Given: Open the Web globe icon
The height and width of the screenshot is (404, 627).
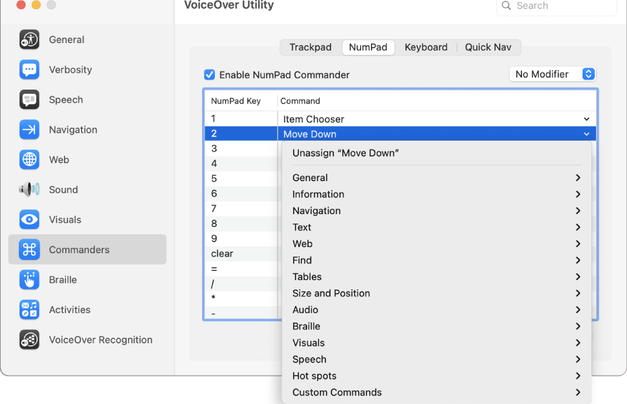Looking at the screenshot, I should click(x=29, y=160).
